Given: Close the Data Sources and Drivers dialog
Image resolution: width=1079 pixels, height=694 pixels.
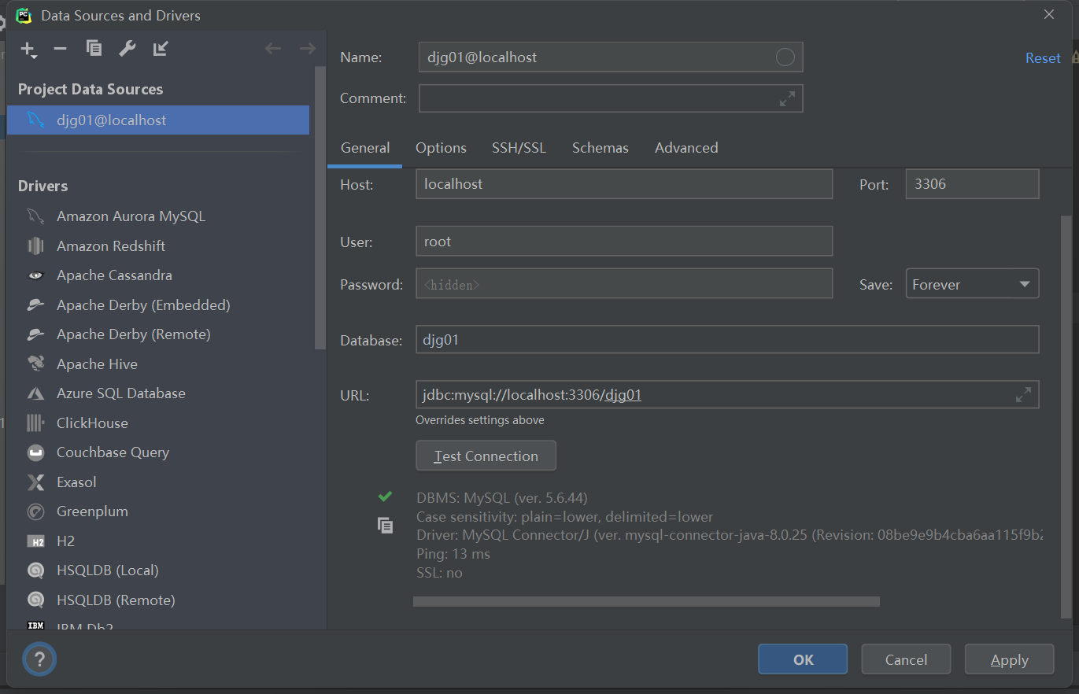Looking at the screenshot, I should coord(1048,14).
